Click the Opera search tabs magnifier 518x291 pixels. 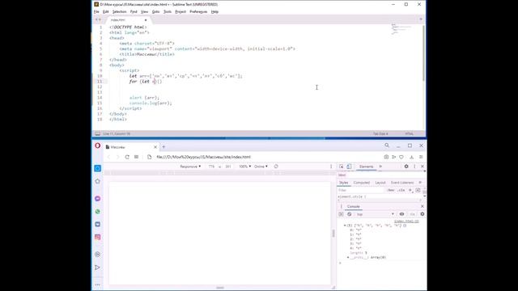click(x=387, y=145)
